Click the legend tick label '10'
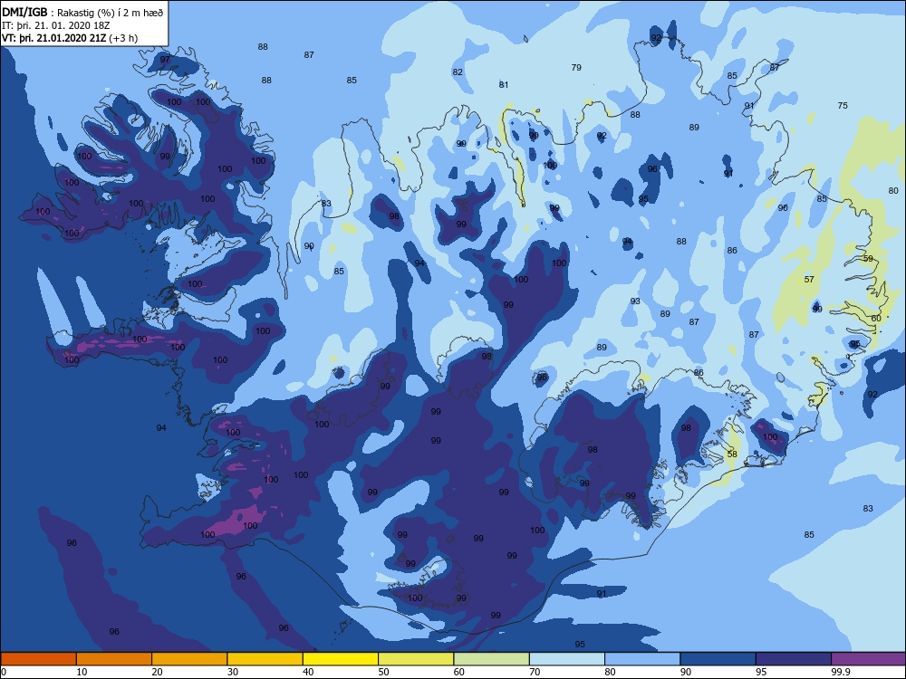This screenshot has width=906, height=679. [82, 672]
